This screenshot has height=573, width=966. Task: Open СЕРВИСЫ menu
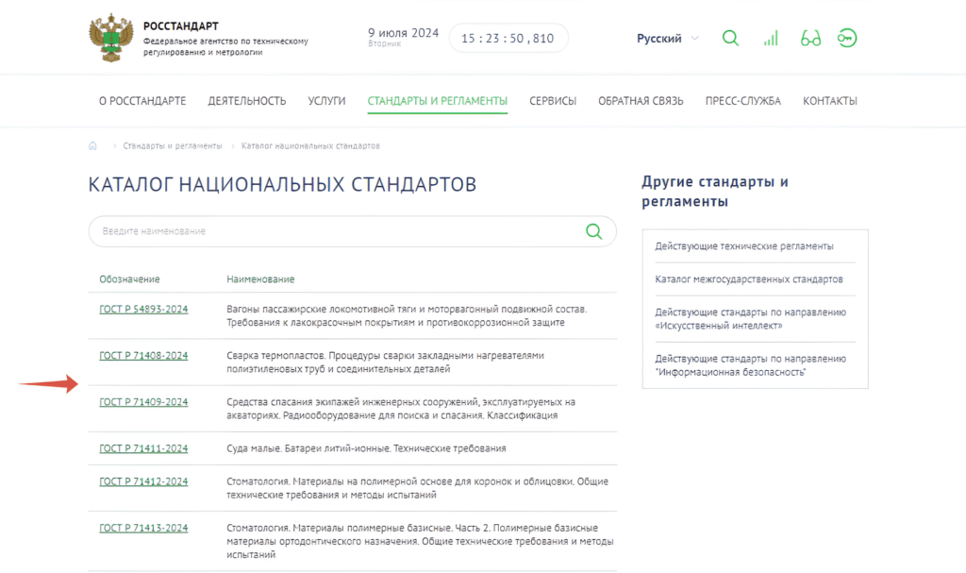click(x=553, y=101)
